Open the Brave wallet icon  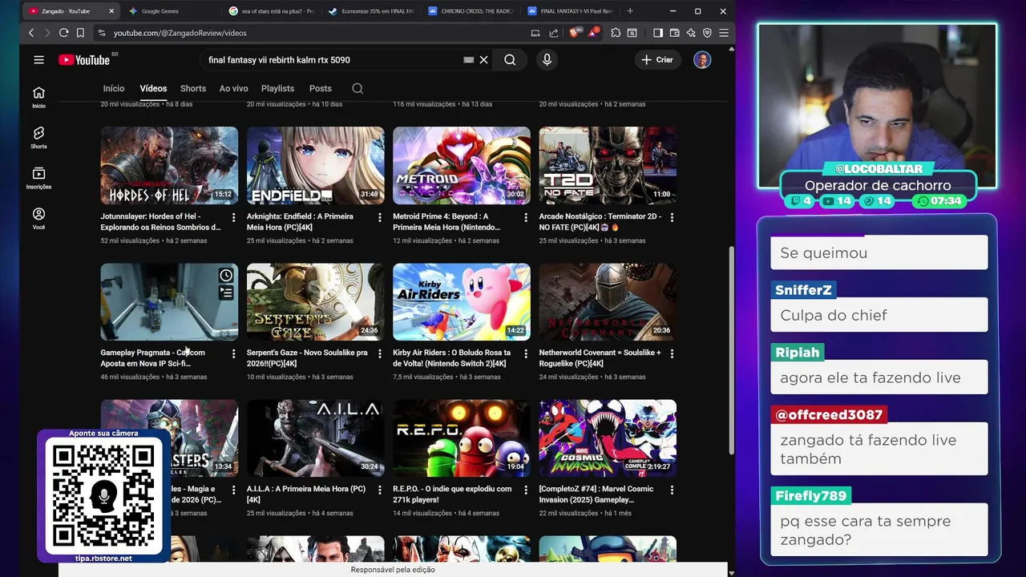pyautogui.click(x=674, y=33)
